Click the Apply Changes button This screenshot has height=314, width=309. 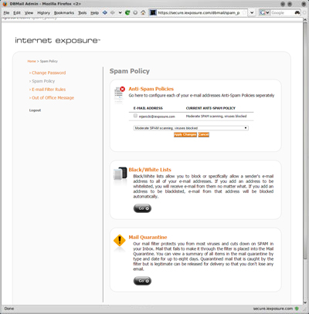click(185, 134)
